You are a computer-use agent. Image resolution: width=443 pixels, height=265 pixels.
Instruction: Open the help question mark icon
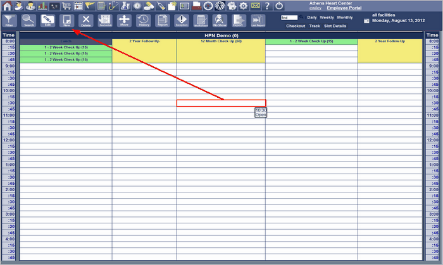point(267,6)
